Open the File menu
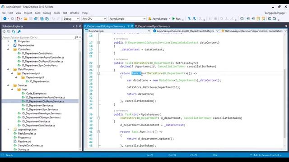This screenshot has height=162, width=289. (4, 13)
